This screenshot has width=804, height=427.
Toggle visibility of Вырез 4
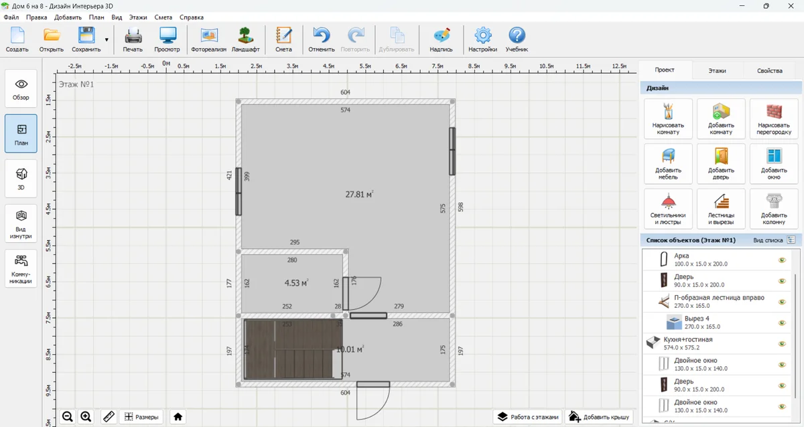781,322
